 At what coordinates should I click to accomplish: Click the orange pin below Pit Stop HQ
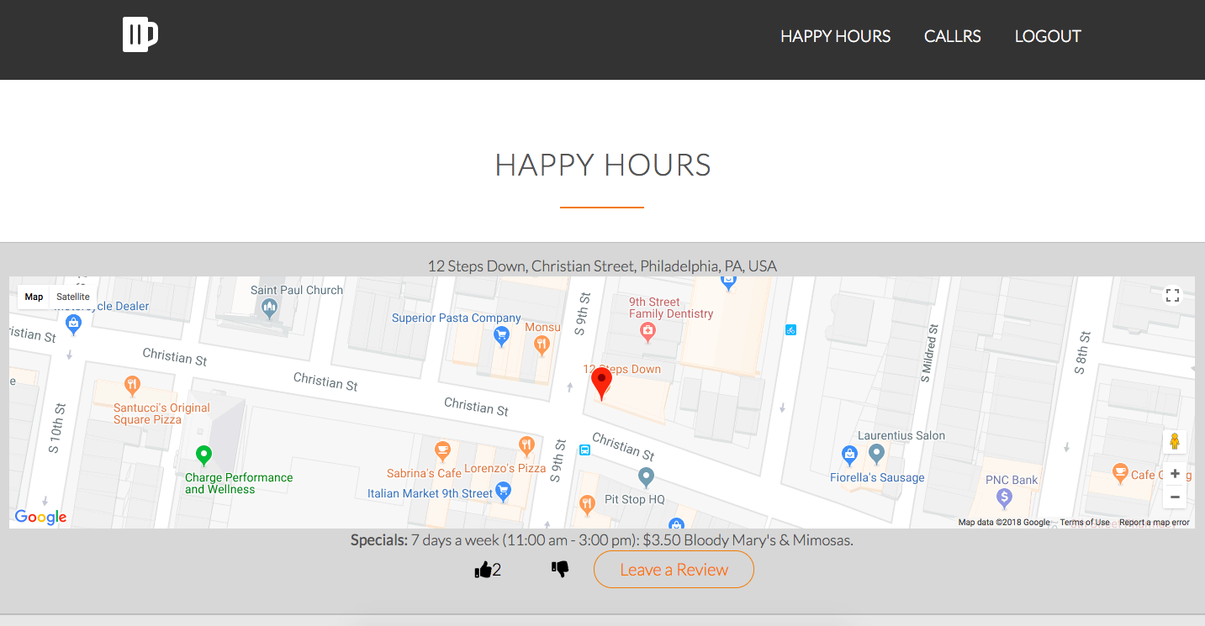coord(587,505)
